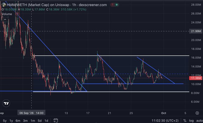Click the 21 date on time axis

coord(110,113)
